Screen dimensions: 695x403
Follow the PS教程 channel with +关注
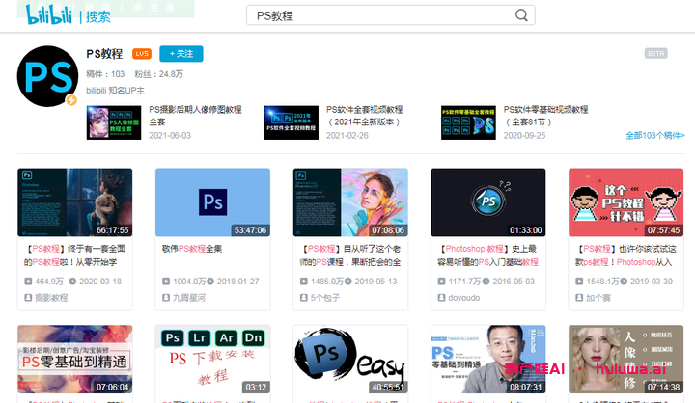[181, 54]
